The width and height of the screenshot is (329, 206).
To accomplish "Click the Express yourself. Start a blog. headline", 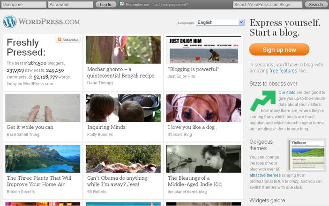I will (285, 28).
